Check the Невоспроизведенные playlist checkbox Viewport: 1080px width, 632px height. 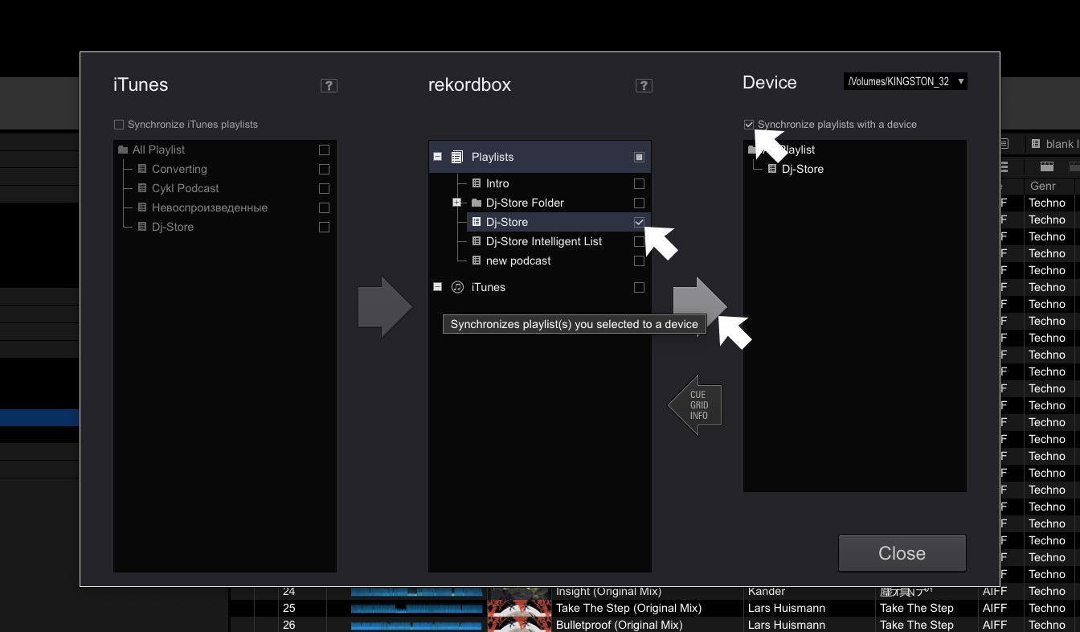(x=324, y=207)
